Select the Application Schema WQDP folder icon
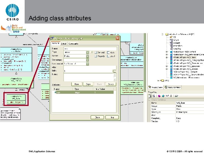Screen dimensions: 204x153 click(167, 34)
